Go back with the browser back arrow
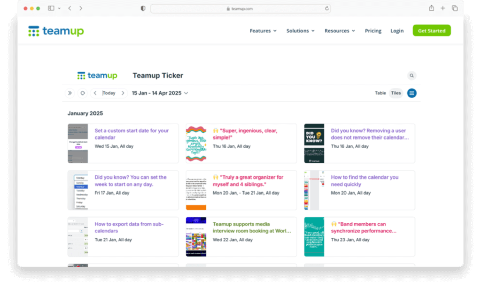 point(70,8)
